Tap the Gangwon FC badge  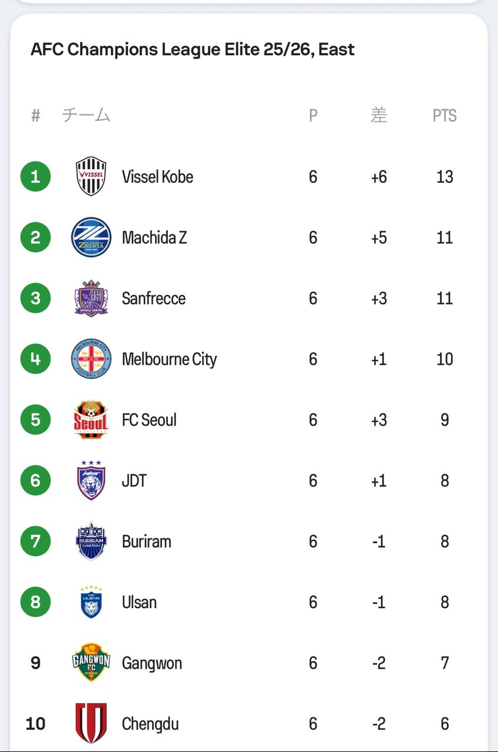coord(91,663)
